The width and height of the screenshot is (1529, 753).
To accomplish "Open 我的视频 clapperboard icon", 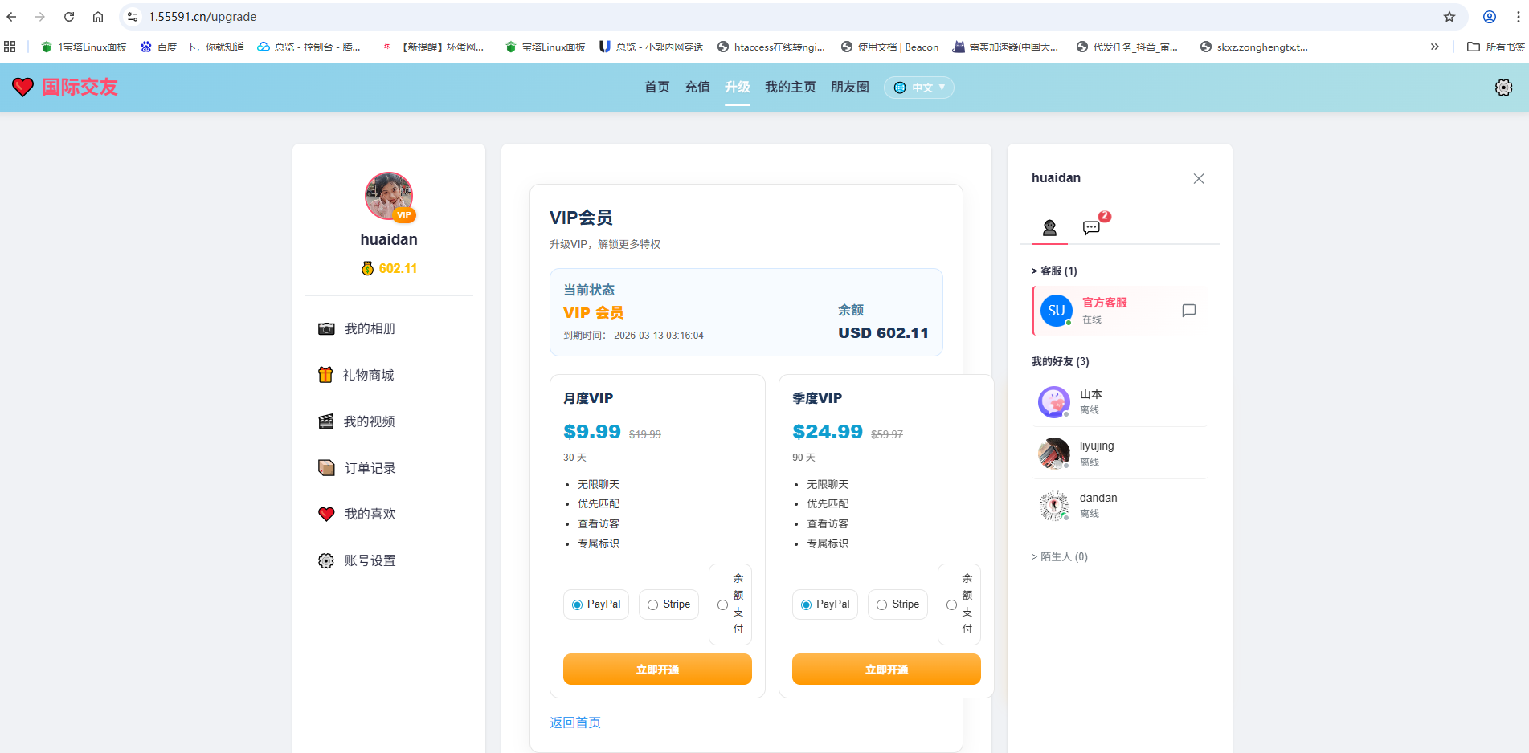I will click(x=326, y=421).
